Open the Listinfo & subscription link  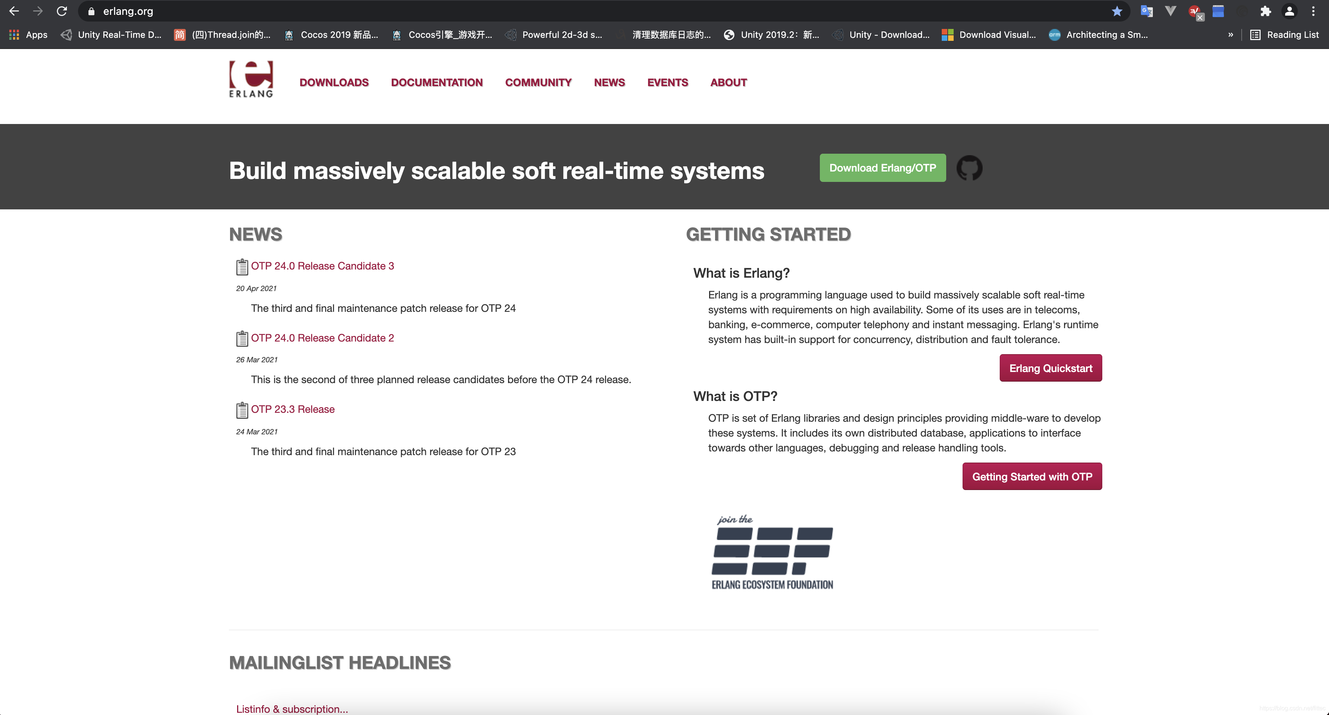pos(292,709)
